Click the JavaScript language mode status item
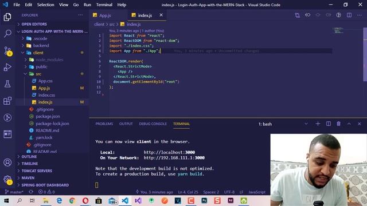This screenshot has width=367, height=206. point(257,192)
